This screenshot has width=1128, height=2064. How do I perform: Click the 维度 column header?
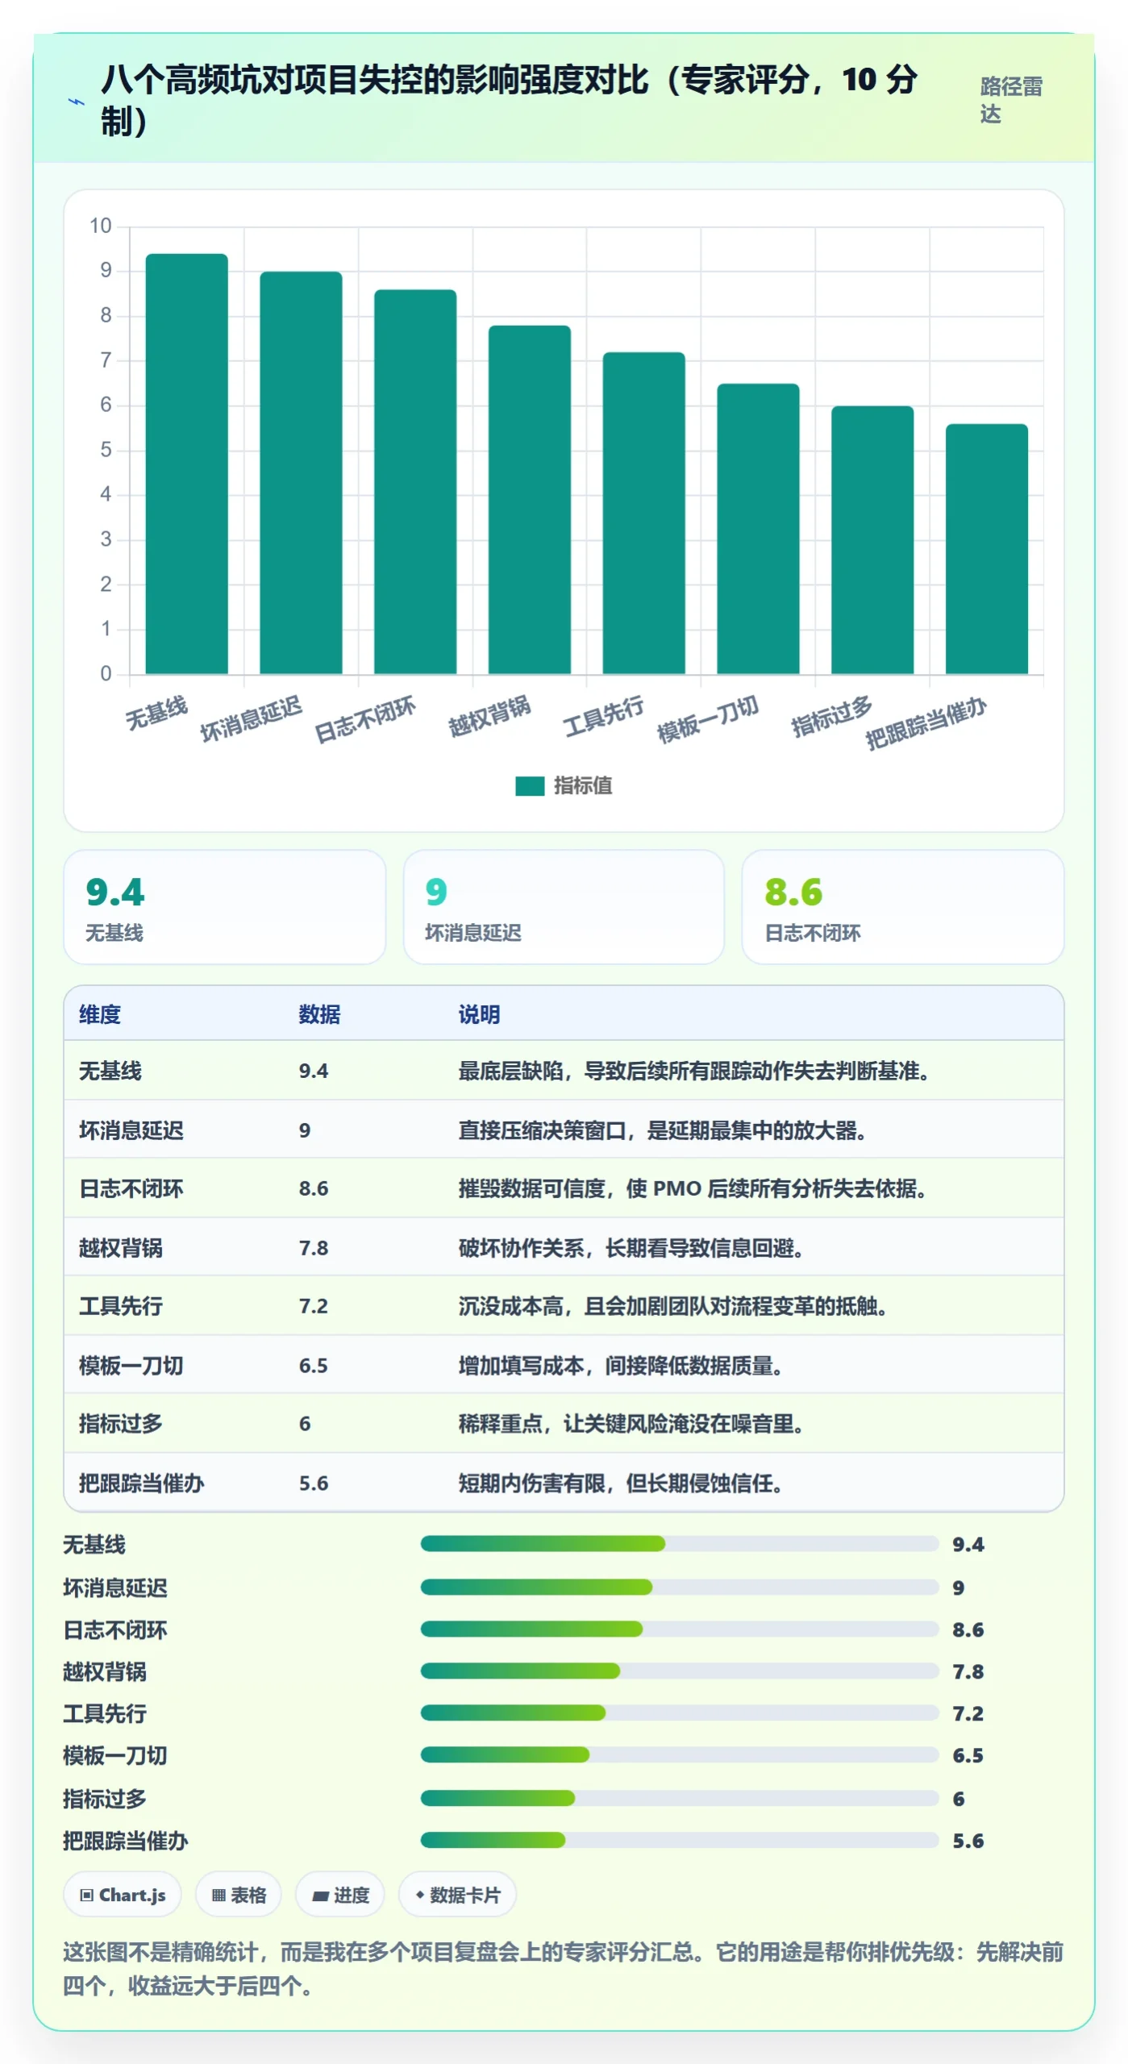point(100,1014)
